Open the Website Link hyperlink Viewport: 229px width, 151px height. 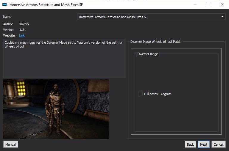click(22, 35)
